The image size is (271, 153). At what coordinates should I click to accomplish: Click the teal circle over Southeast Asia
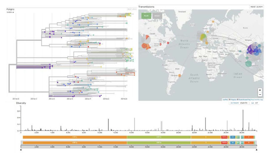coord(249,63)
